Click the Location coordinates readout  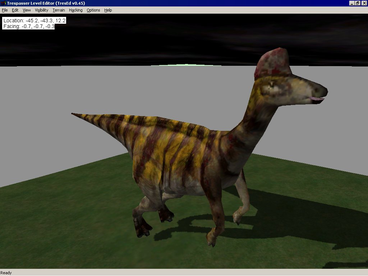(34, 20)
